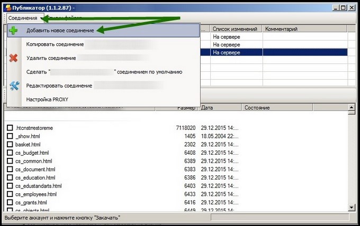Sort files by Размер column header

coord(186,108)
